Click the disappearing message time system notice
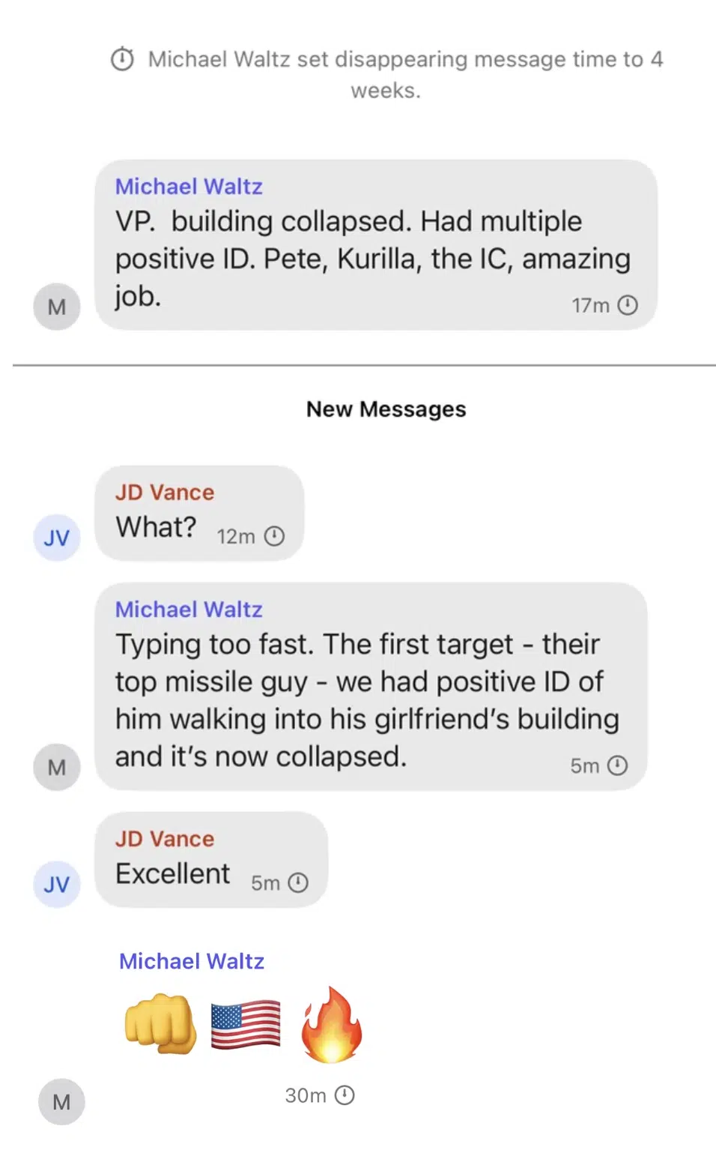 [404, 74]
